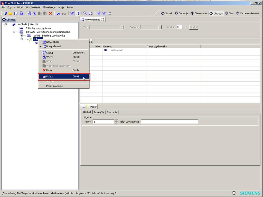Open a file with the folder icon
Viewport: 263px width, 197px height.
click(11, 14)
